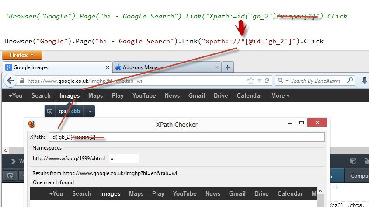The width and height of the screenshot is (369, 207).
Task: Switch to the Google Images tab
Action: click(58, 67)
